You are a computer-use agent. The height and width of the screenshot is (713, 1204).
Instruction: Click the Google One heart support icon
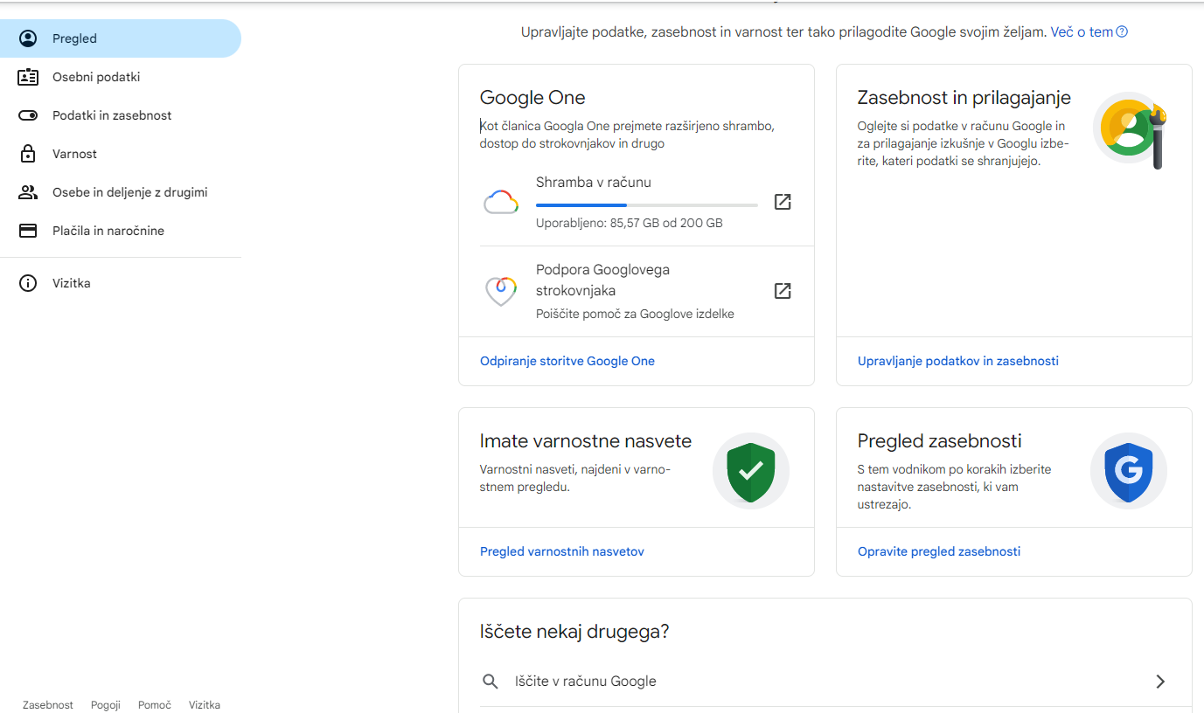(501, 291)
